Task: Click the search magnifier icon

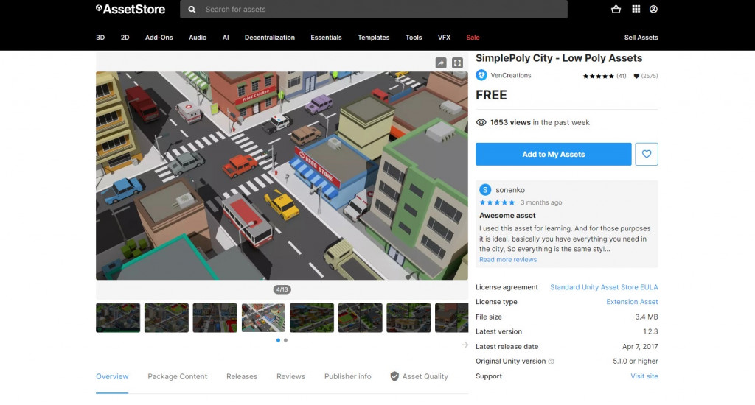Action: point(192,9)
